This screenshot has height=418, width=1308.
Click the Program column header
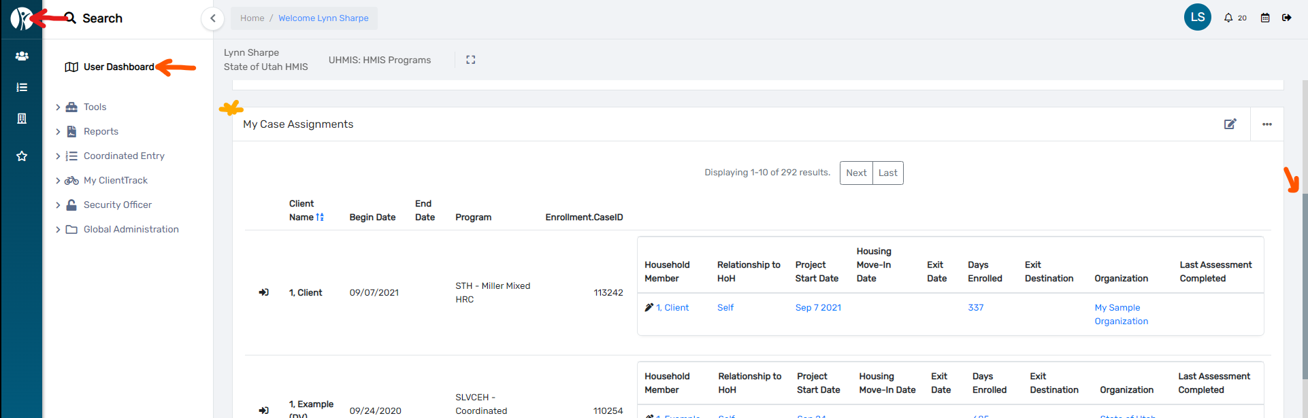click(x=473, y=217)
